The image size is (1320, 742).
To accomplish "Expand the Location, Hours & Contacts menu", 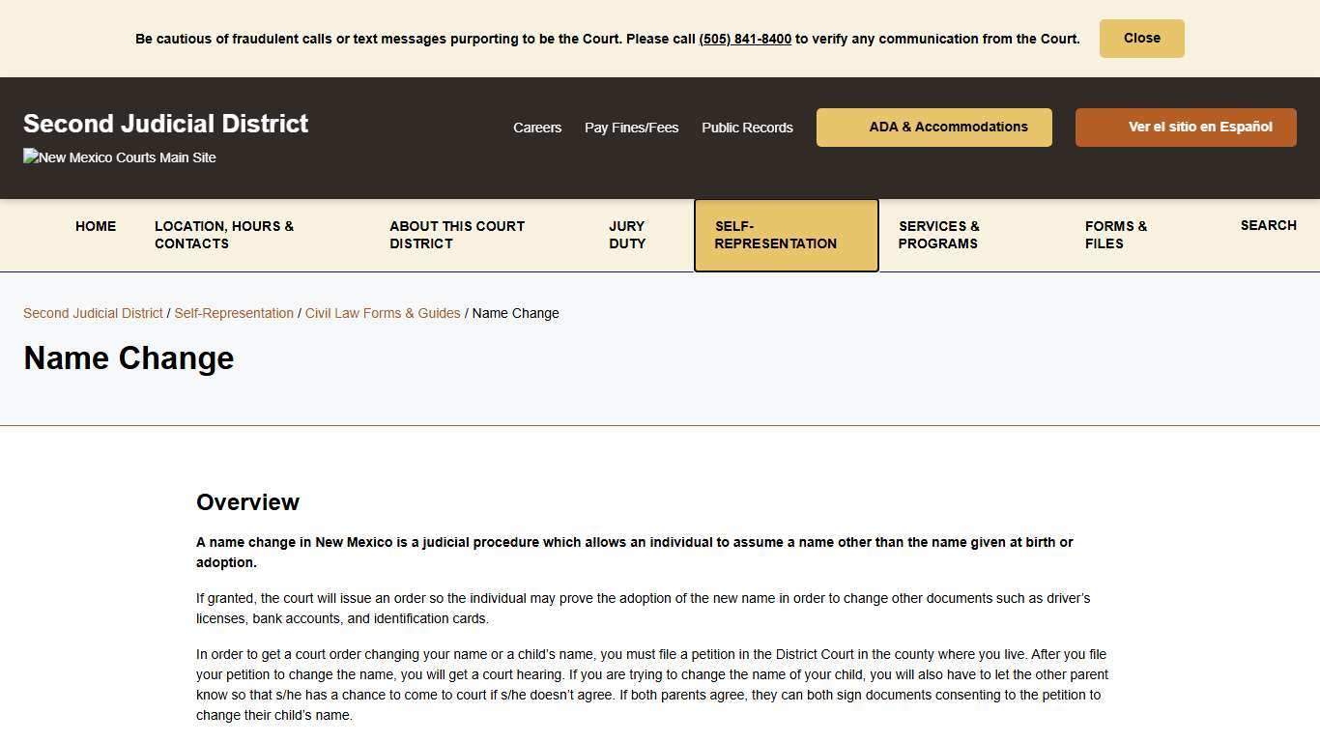I will [224, 235].
